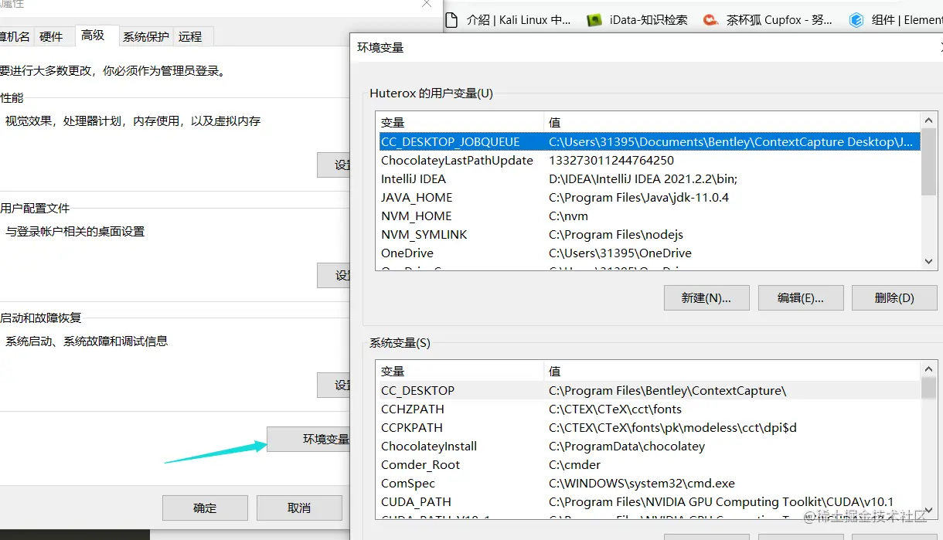
Task: Click the iData bookmark favicon
Action: tap(594, 20)
